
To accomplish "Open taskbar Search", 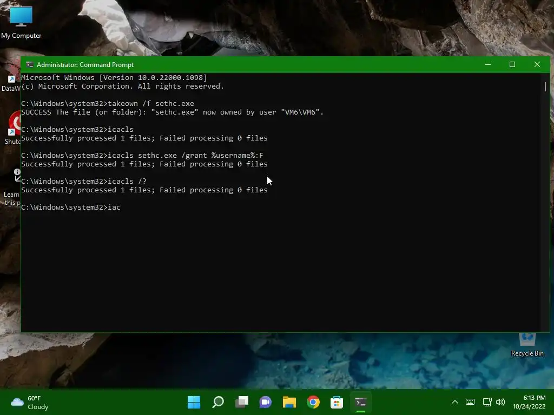I will coord(218,402).
